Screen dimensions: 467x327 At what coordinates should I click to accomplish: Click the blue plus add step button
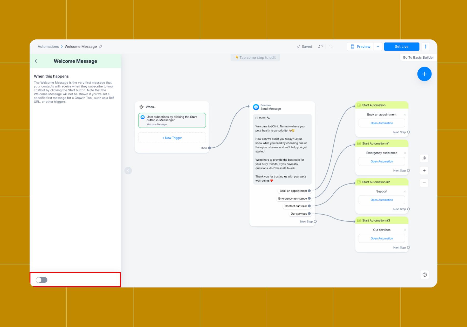tap(424, 74)
